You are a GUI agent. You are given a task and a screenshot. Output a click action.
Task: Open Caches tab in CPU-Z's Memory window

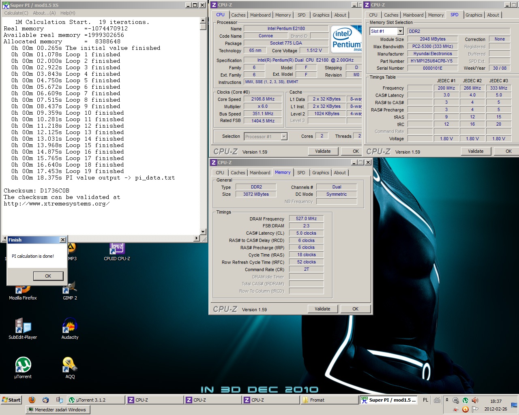238,173
